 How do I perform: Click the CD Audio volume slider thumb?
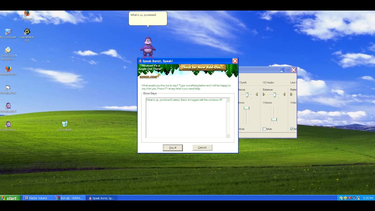(274, 119)
